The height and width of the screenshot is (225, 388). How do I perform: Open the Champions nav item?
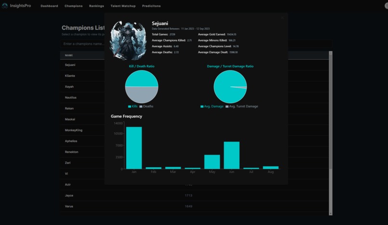[74, 6]
